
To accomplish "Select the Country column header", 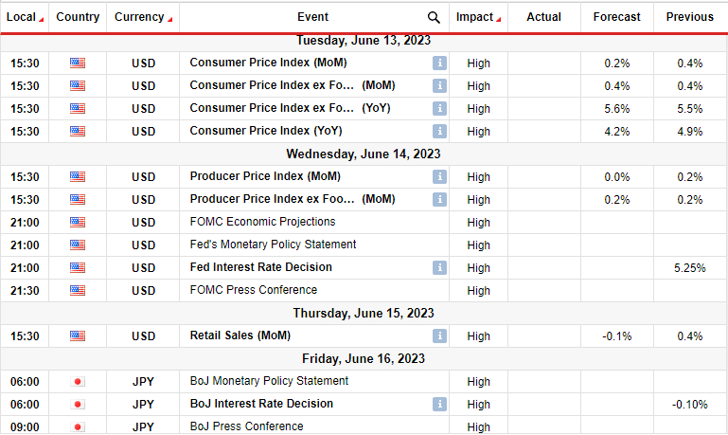I will point(78,17).
